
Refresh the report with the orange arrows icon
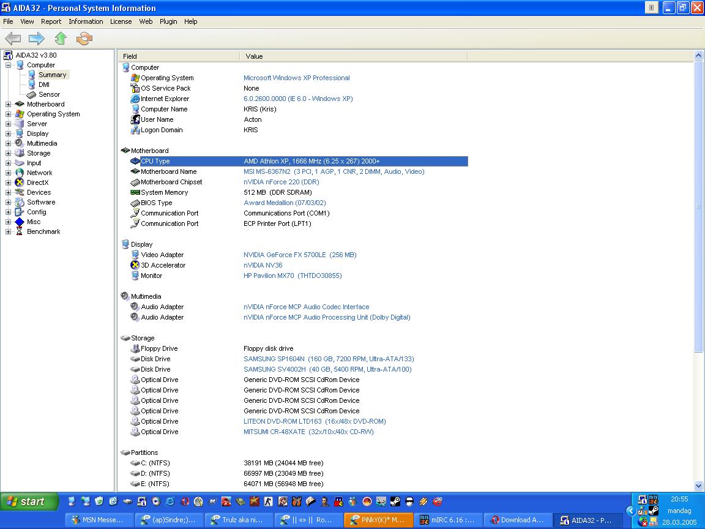pos(84,39)
